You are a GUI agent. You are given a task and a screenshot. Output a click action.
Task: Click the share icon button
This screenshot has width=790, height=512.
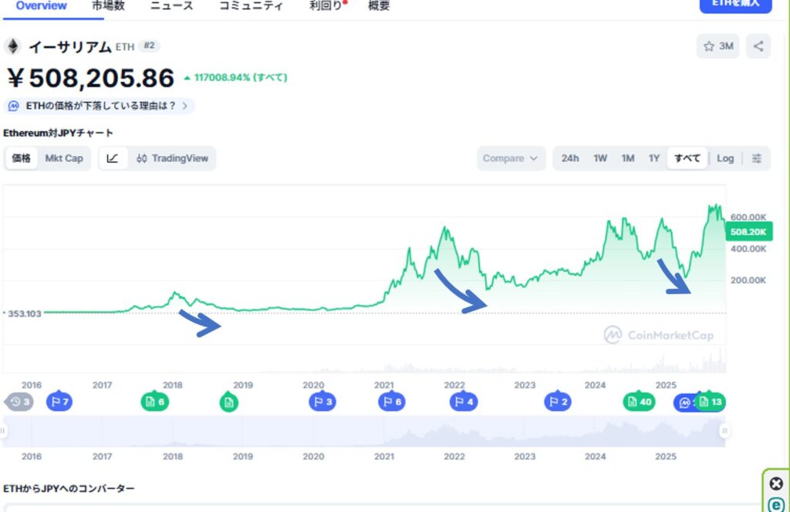pyautogui.click(x=758, y=46)
